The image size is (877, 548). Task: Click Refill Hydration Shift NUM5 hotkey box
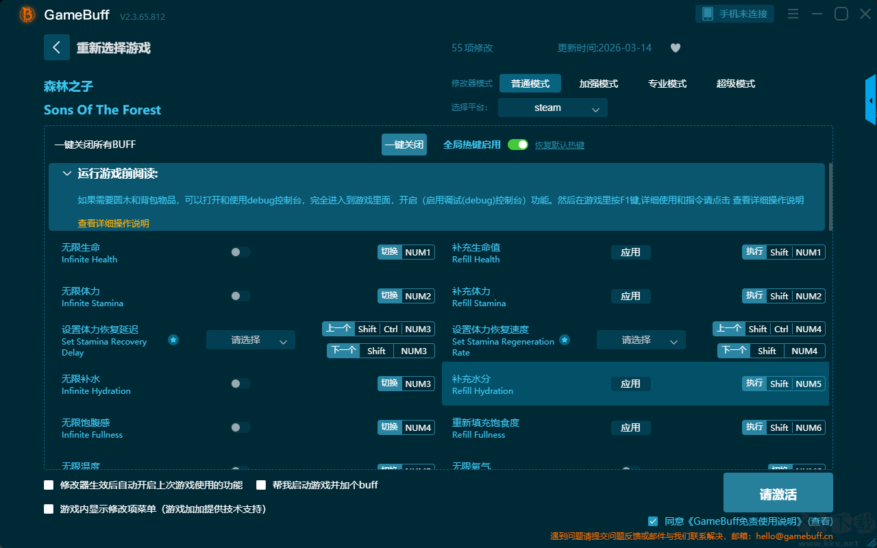click(784, 384)
